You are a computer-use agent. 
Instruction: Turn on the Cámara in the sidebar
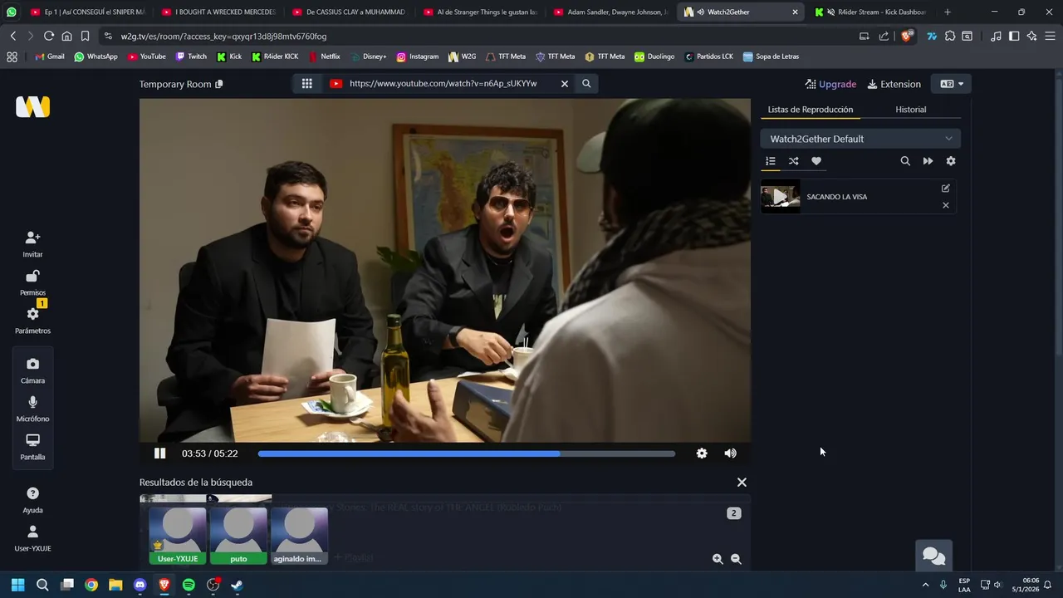32,370
